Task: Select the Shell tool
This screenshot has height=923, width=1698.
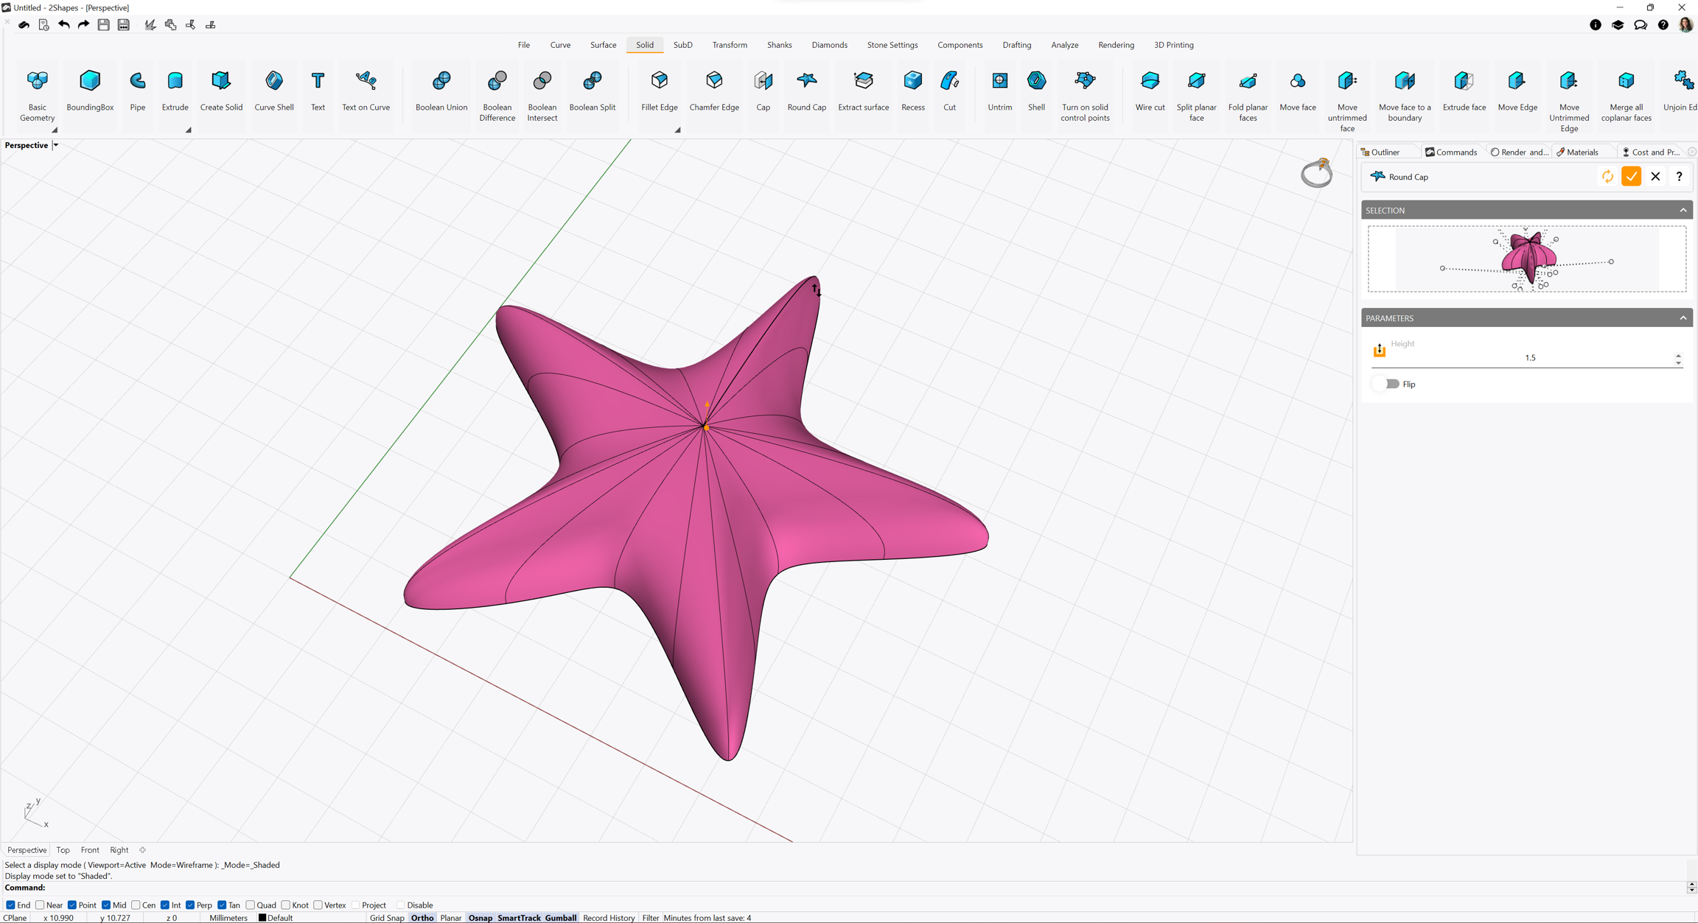Action: click(1035, 91)
